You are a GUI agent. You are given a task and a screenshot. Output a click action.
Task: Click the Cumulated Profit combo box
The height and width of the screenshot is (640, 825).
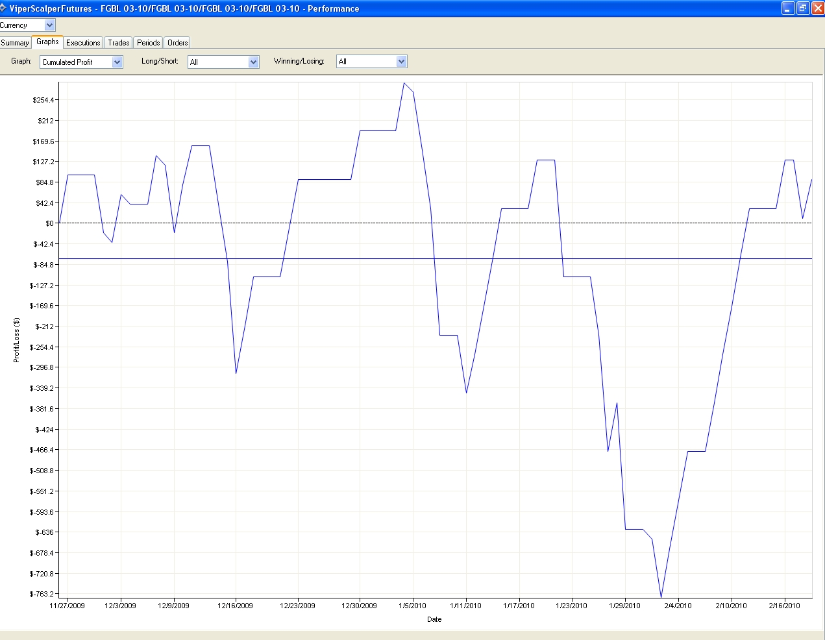click(81, 62)
